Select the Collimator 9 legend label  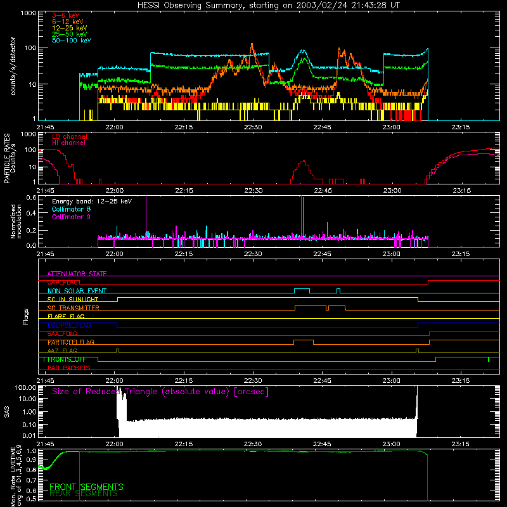[x=71, y=217]
